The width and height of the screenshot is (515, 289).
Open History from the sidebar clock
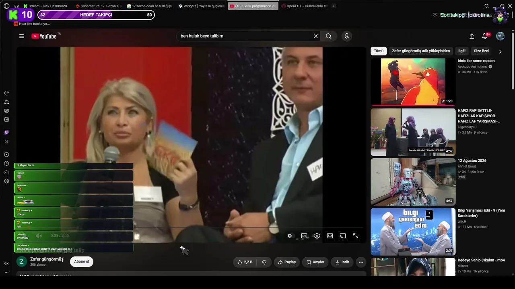pos(6,163)
